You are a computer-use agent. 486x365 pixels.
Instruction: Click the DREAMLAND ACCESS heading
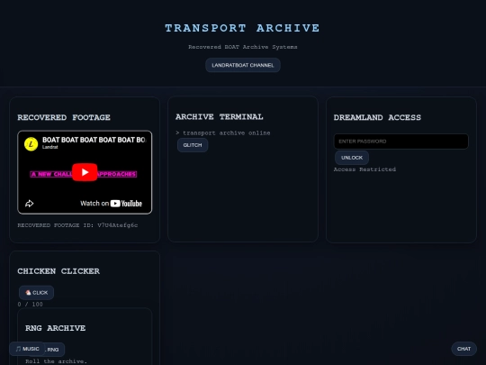click(x=377, y=118)
